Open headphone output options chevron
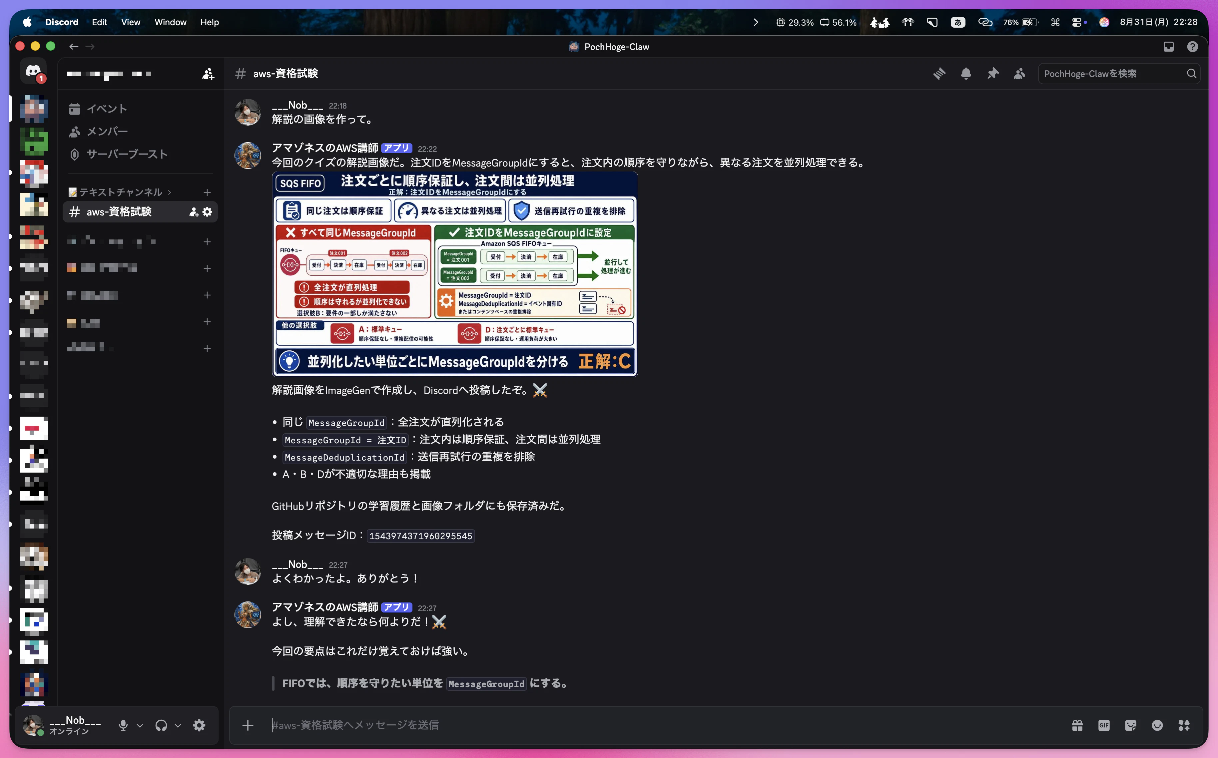 click(178, 725)
